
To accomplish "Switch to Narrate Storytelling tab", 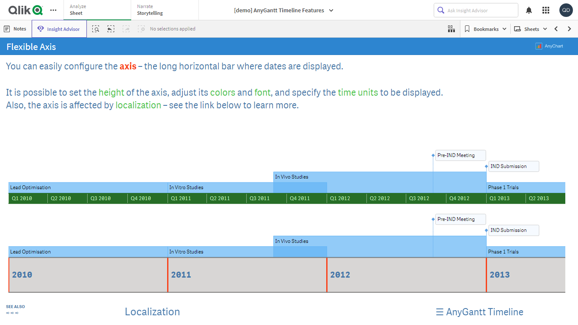I will coord(165,10).
